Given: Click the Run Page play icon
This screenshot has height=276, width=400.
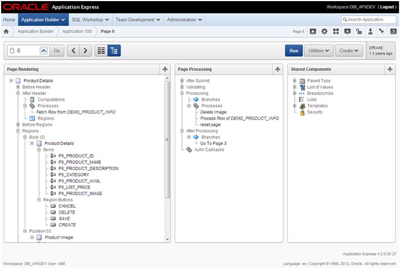Looking at the screenshot, I should click(x=313, y=31).
